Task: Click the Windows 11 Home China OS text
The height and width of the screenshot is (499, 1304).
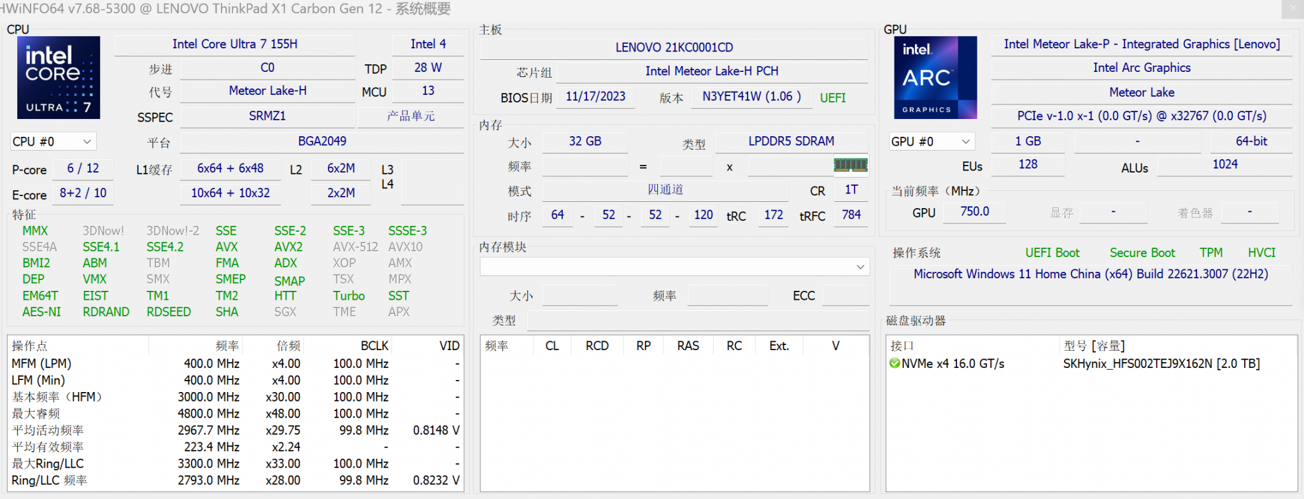Action: (x=1090, y=274)
